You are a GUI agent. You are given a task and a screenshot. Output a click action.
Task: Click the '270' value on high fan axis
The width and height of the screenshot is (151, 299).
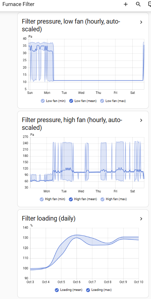pyautogui.click(x=26, y=137)
